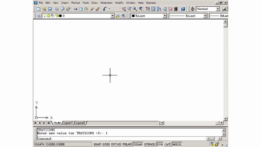261x147 pixels.
Task: Click the Zoom Previous icon
Action: [x=140, y=9]
